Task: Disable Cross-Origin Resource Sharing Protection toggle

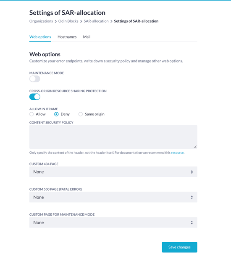Action: point(35,97)
